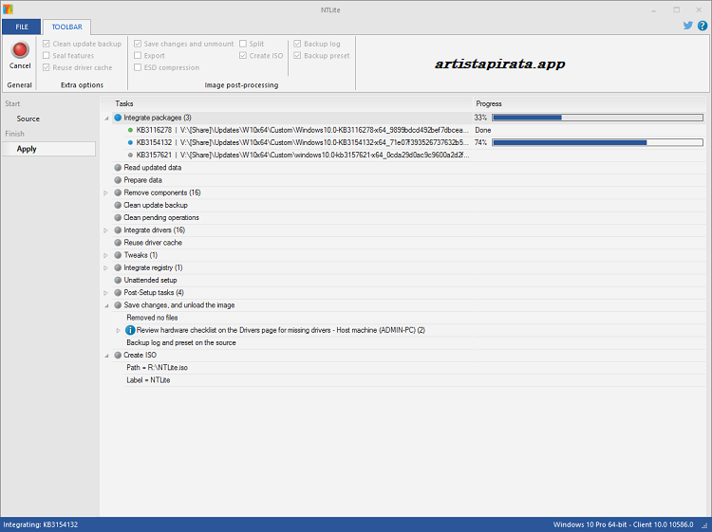Open the Twitter link icon
The height and width of the screenshot is (532, 712).
688,27
